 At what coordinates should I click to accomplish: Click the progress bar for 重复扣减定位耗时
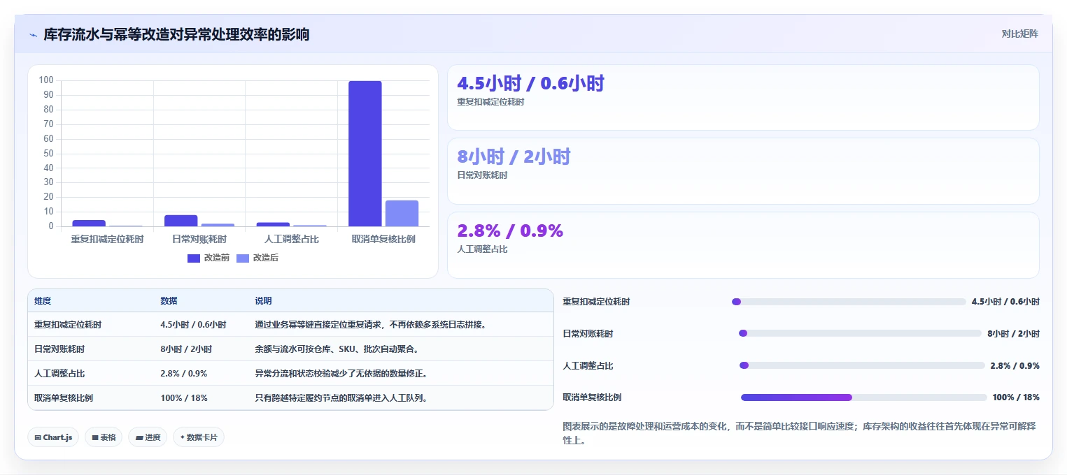click(x=849, y=302)
